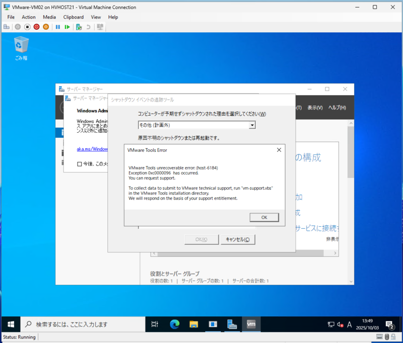This screenshot has height=343, width=403.
Task: Turn off the VM with black square icon
Action: (27, 27)
